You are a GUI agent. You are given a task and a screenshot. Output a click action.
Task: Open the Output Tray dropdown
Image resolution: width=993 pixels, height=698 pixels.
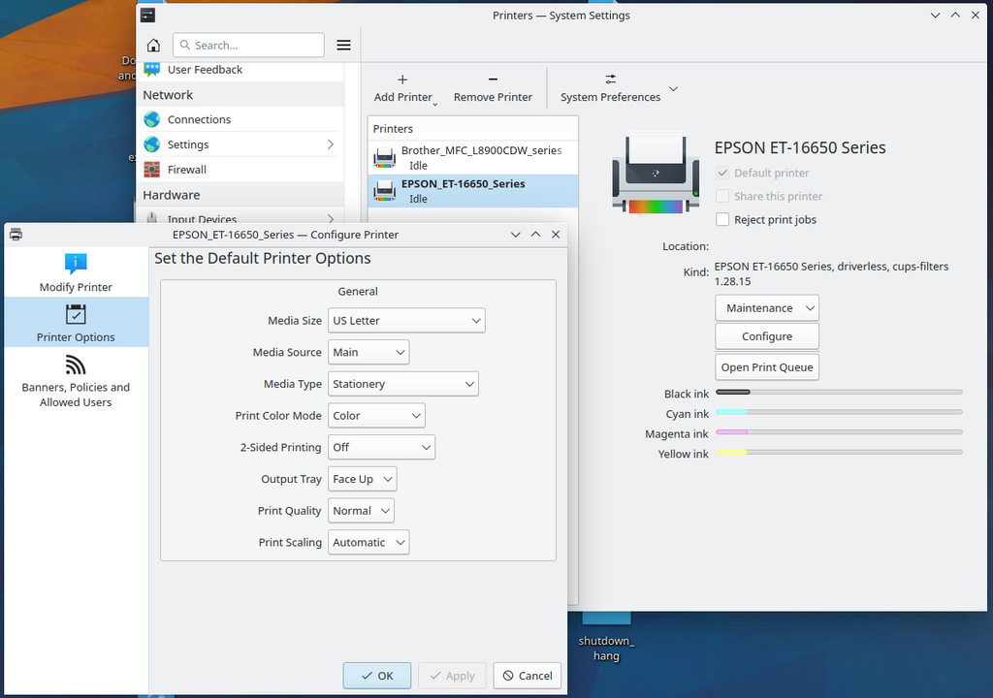363,479
